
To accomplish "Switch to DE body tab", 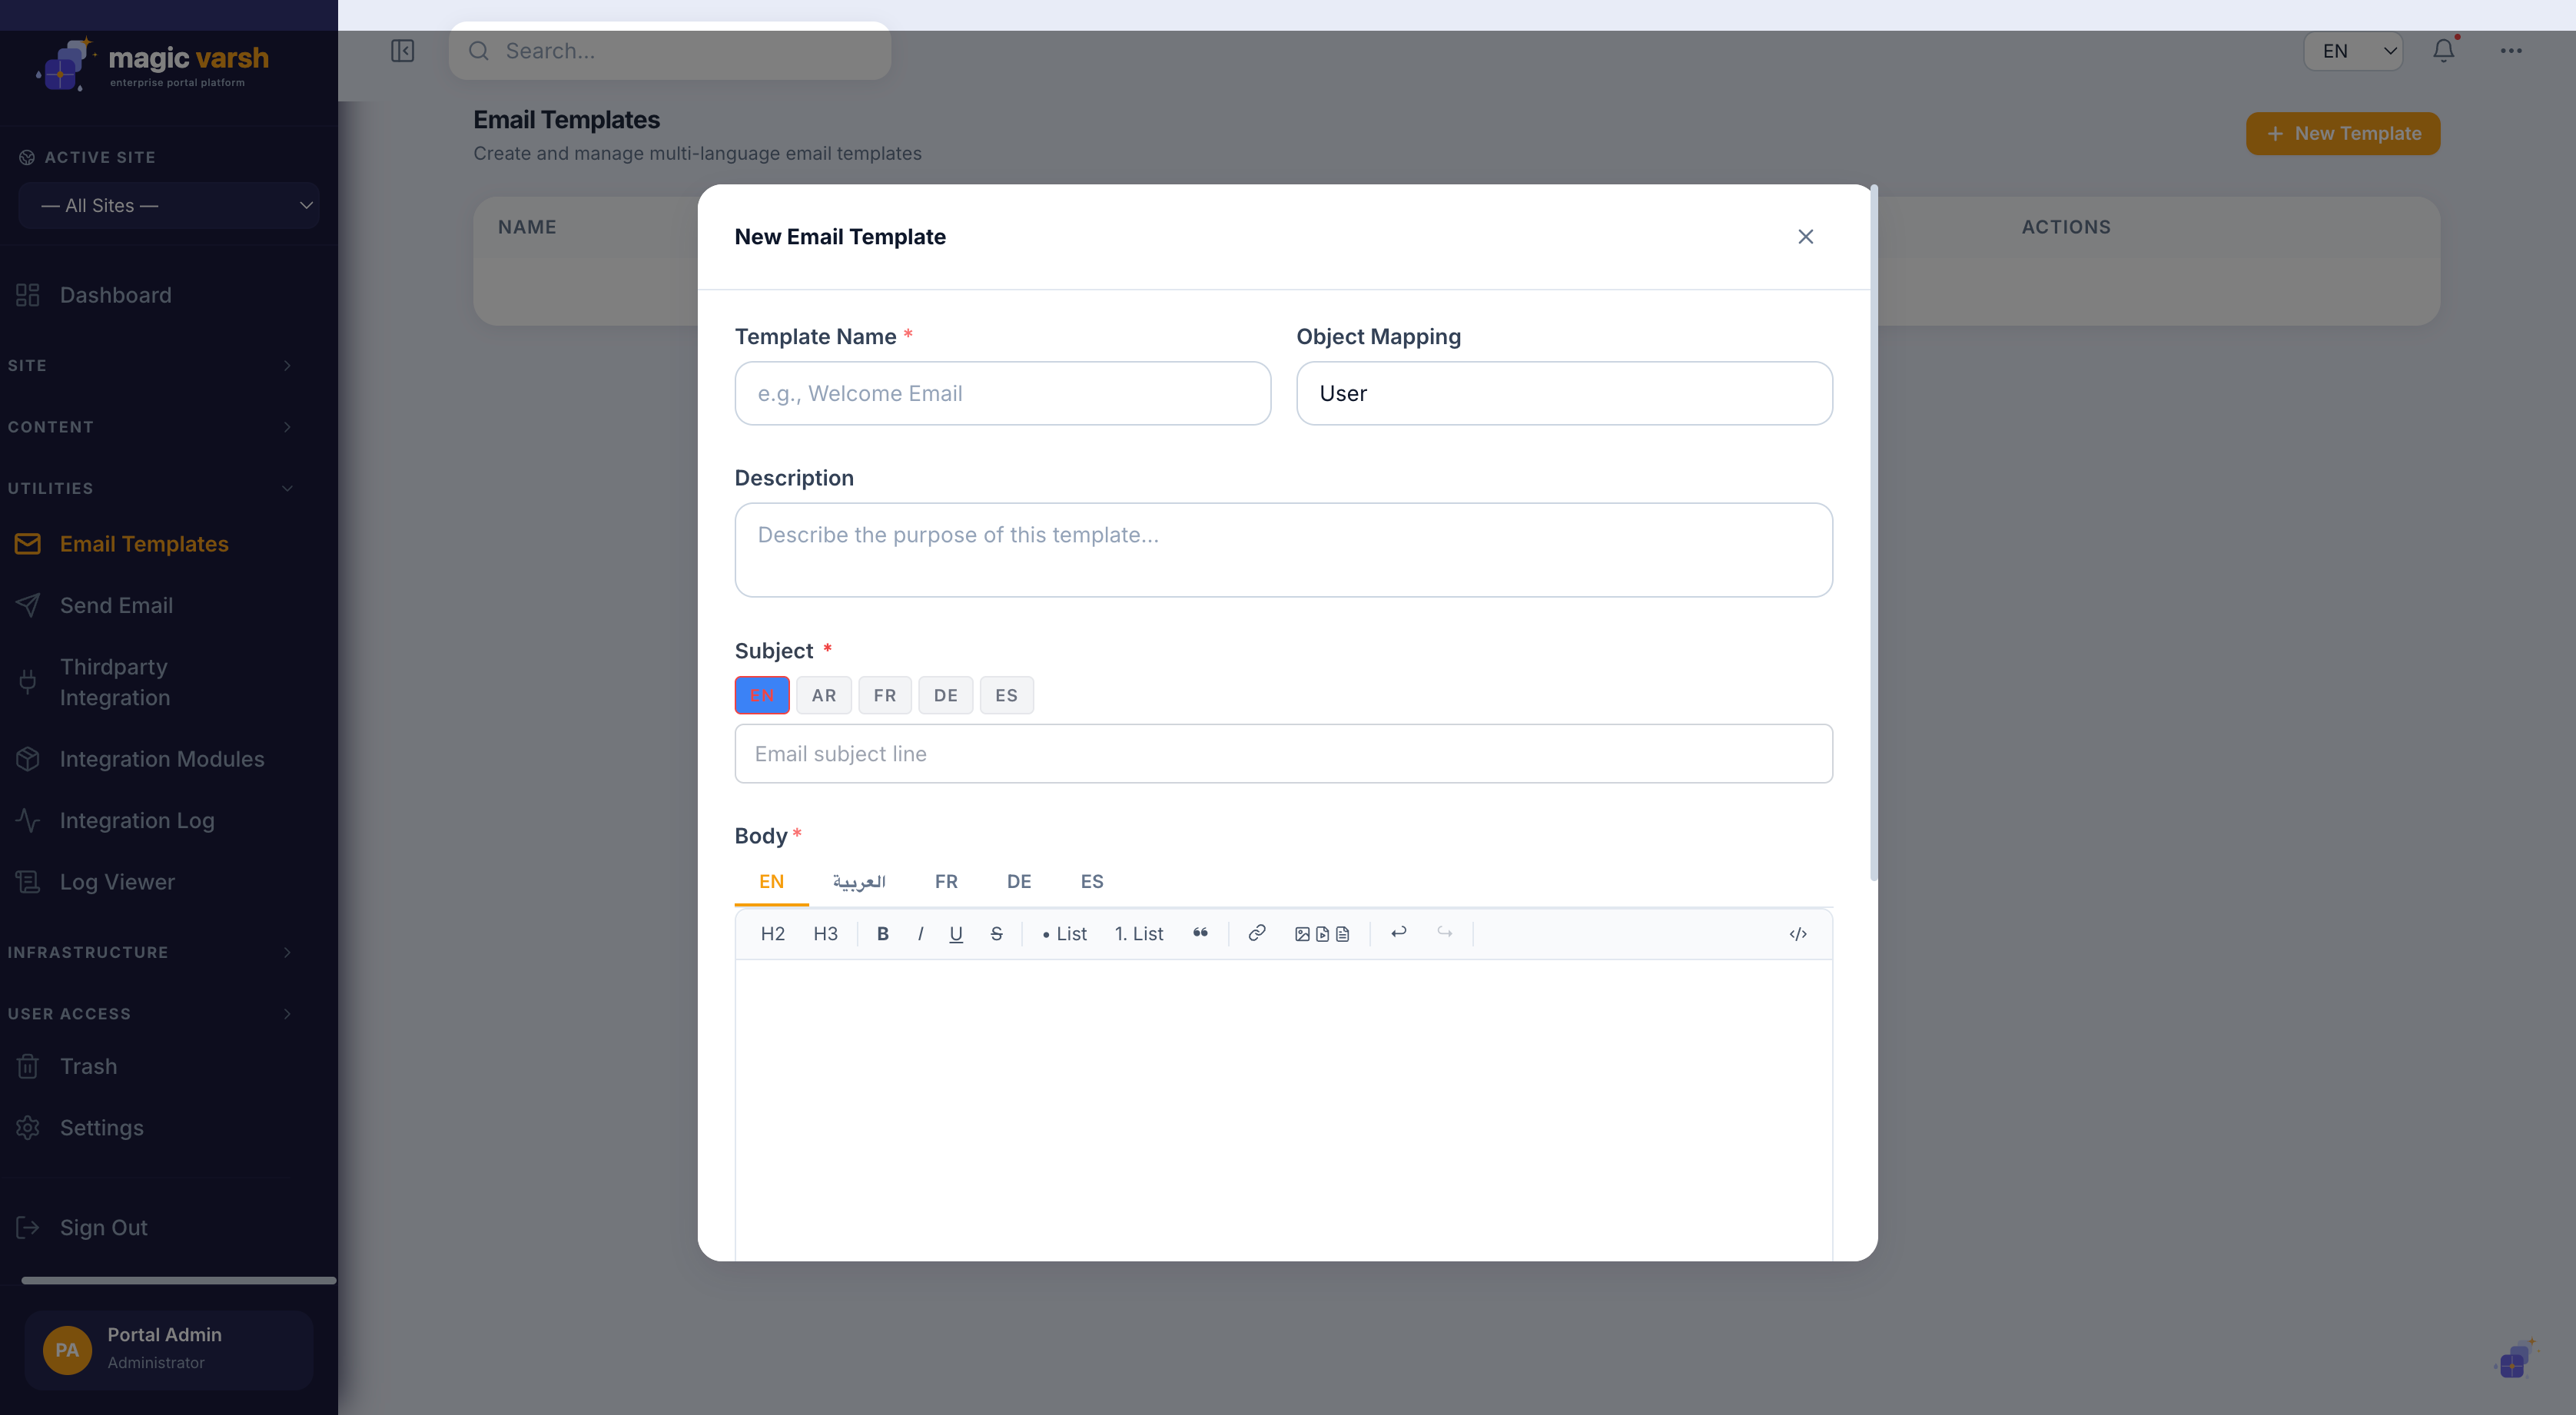I will (1018, 881).
